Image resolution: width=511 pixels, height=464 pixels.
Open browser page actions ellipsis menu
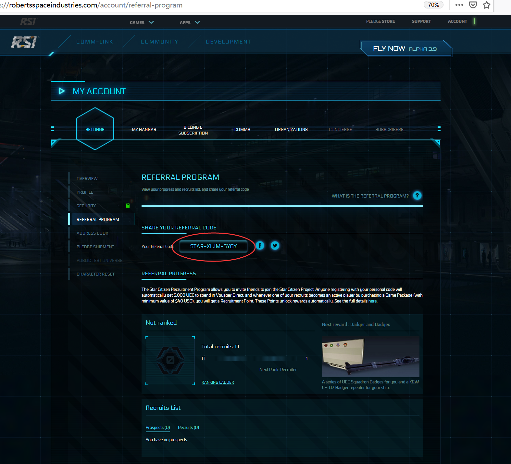click(x=459, y=5)
